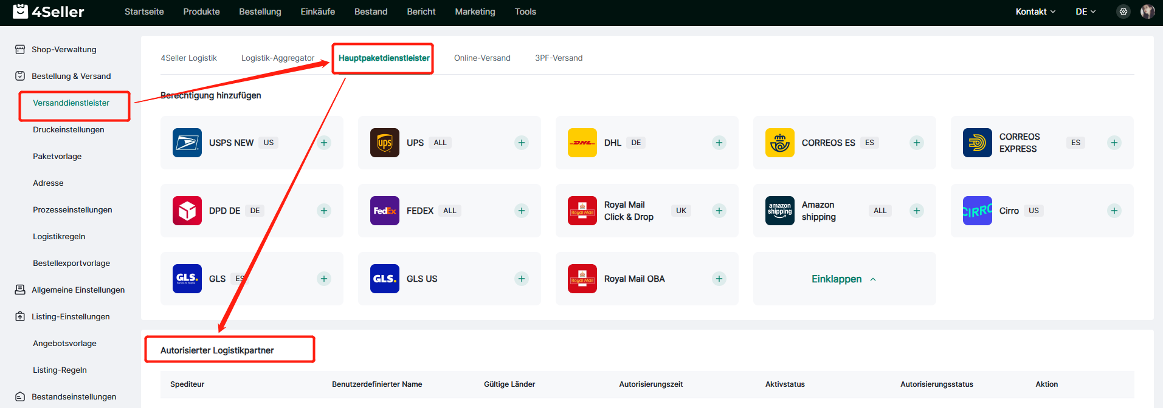Add Amazon shipping authorization with plus icon

click(917, 211)
